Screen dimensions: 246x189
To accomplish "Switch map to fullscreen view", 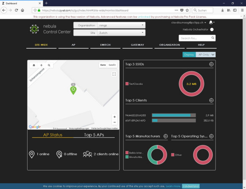I will tap(114, 74).
